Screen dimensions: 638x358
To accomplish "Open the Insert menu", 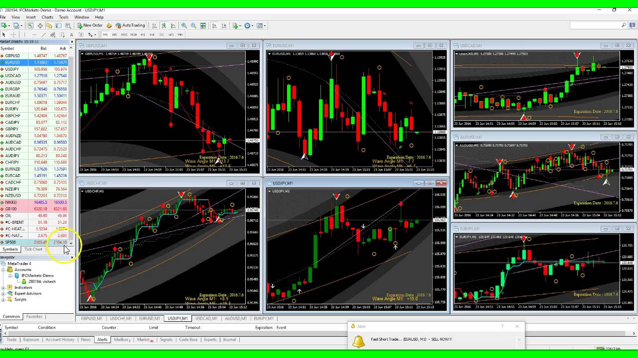I will (x=31, y=17).
